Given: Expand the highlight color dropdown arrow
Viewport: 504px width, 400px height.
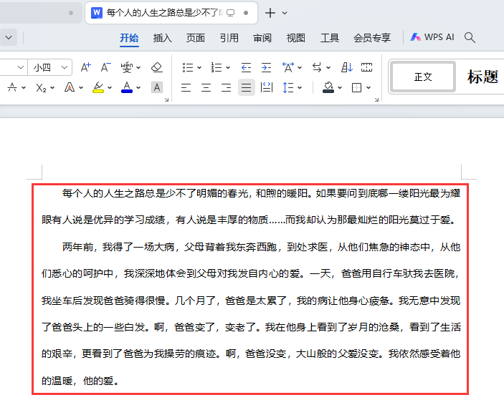Looking at the screenshot, I should [110, 87].
